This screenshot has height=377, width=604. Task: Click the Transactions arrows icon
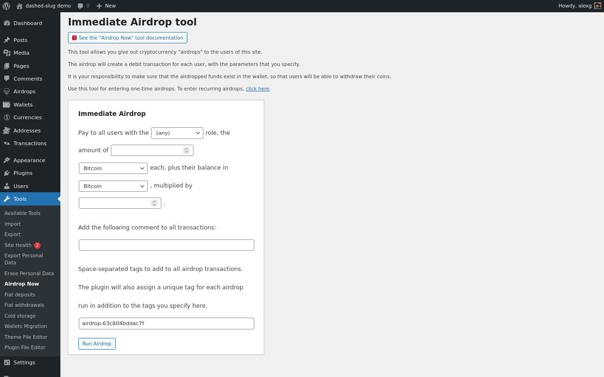(7, 143)
